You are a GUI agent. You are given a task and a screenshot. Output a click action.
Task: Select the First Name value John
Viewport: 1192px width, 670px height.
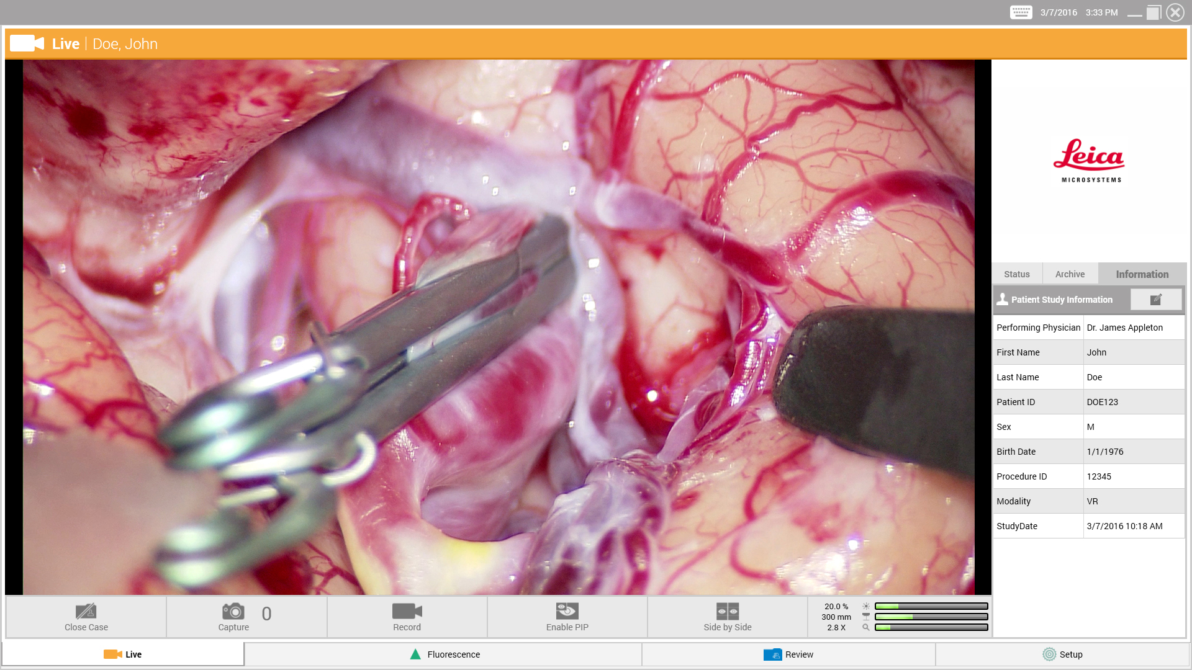pyautogui.click(x=1096, y=352)
